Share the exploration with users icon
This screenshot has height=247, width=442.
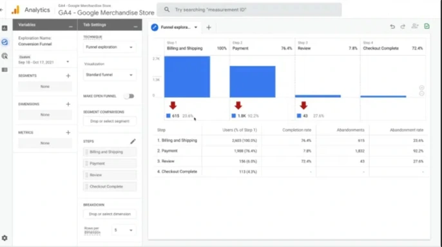pos(415,26)
